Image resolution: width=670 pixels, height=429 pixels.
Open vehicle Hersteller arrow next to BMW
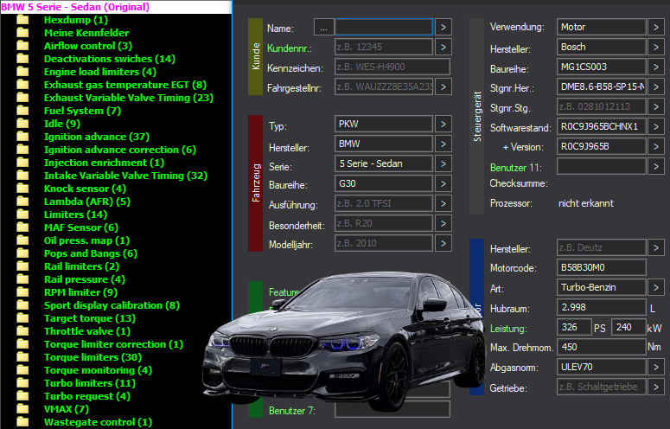click(443, 144)
